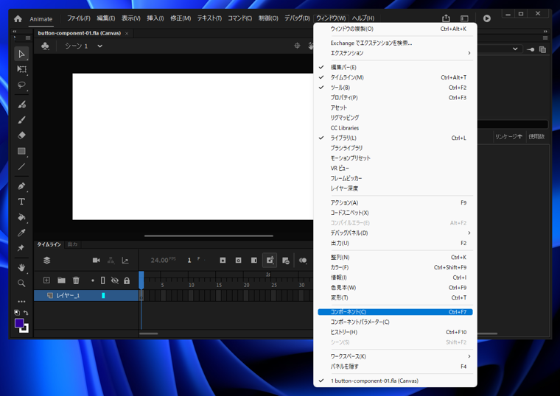Open the ヘルプ(H) menu
This screenshot has height=396, width=560.
[x=363, y=18]
